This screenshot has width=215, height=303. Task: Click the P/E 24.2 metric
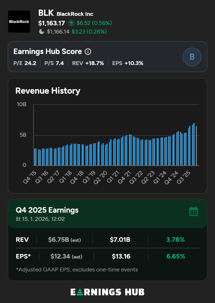pyautogui.click(x=25, y=63)
